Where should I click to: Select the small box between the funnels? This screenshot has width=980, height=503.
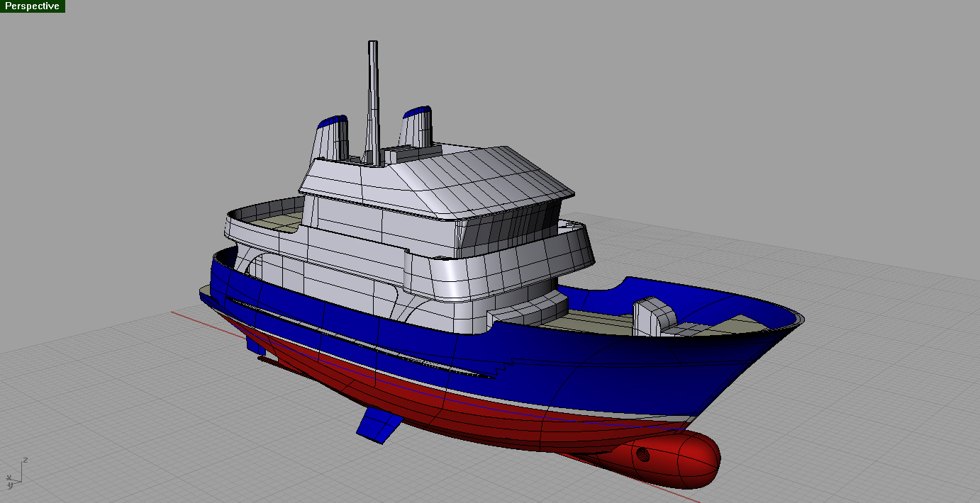tap(403, 152)
